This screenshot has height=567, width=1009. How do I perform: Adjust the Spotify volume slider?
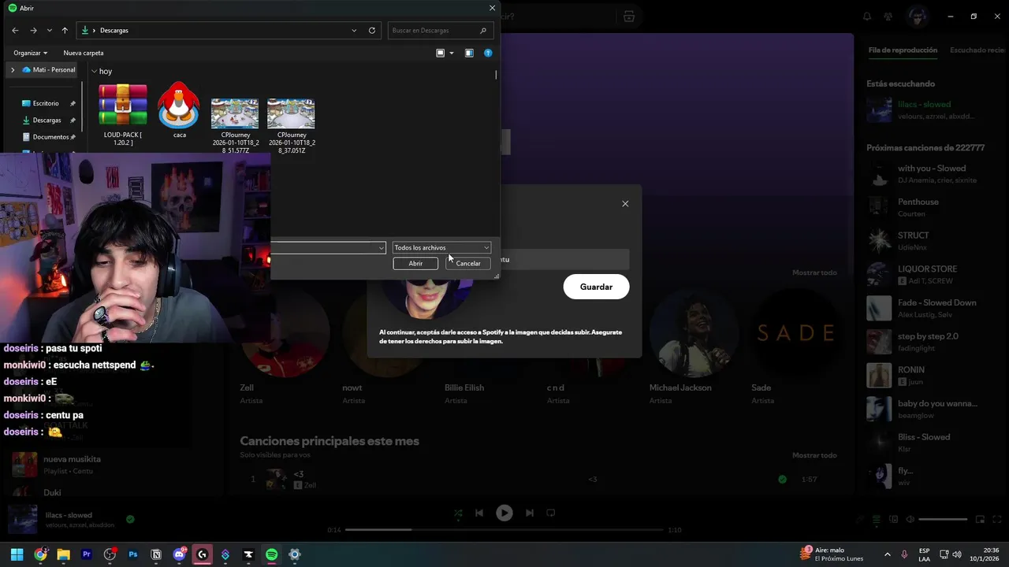pyautogui.click(x=943, y=520)
